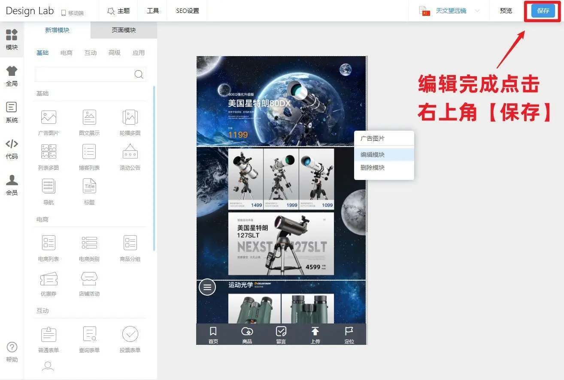Select the 电商 category tab
The image size is (564, 380).
[x=67, y=53]
